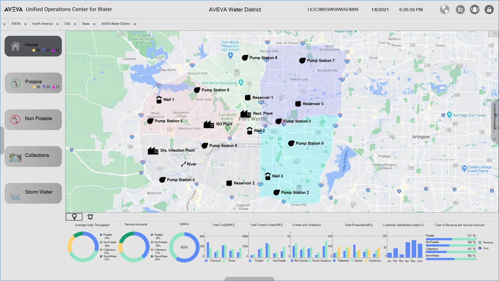Viewport: 499px width, 281px height.
Task: Enable the facility list icon in the header
Action: click(x=460, y=9)
